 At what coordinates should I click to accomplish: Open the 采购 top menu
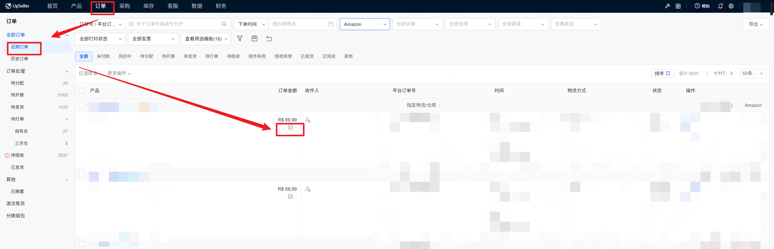tap(124, 6)
